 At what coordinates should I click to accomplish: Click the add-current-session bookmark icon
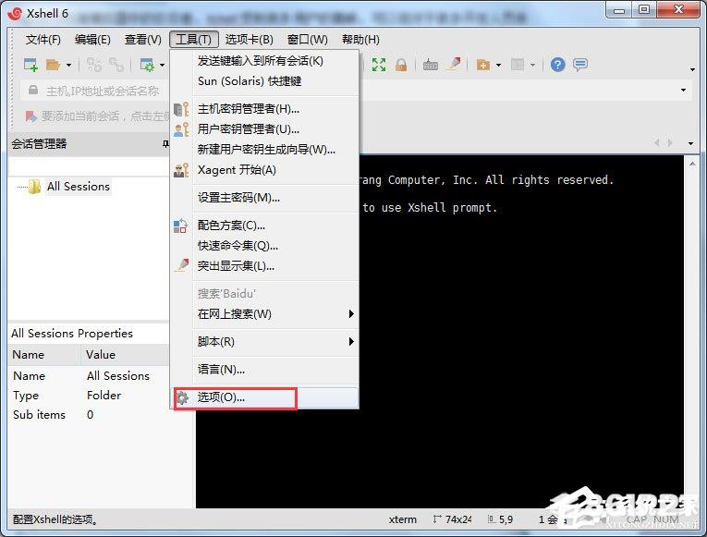[x=30, y=116]
